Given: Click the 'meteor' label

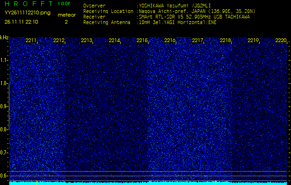Looking at the screenshot, I should pyautogui.click(x=67, y=15).
